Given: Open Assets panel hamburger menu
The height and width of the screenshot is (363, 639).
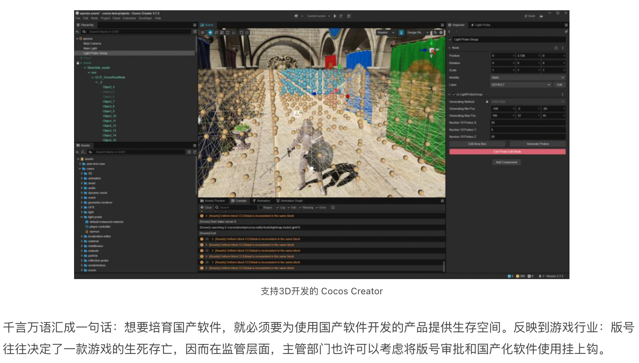Looking at the screenshot, I should 195,145.
